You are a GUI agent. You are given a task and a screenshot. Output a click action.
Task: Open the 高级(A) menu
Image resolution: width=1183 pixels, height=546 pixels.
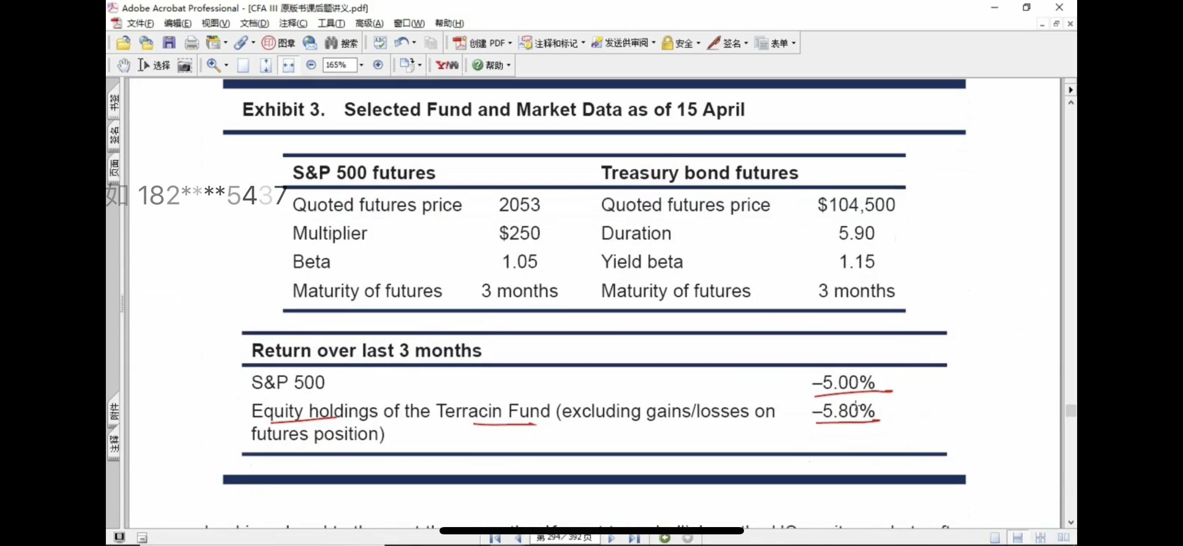(369, 23)
